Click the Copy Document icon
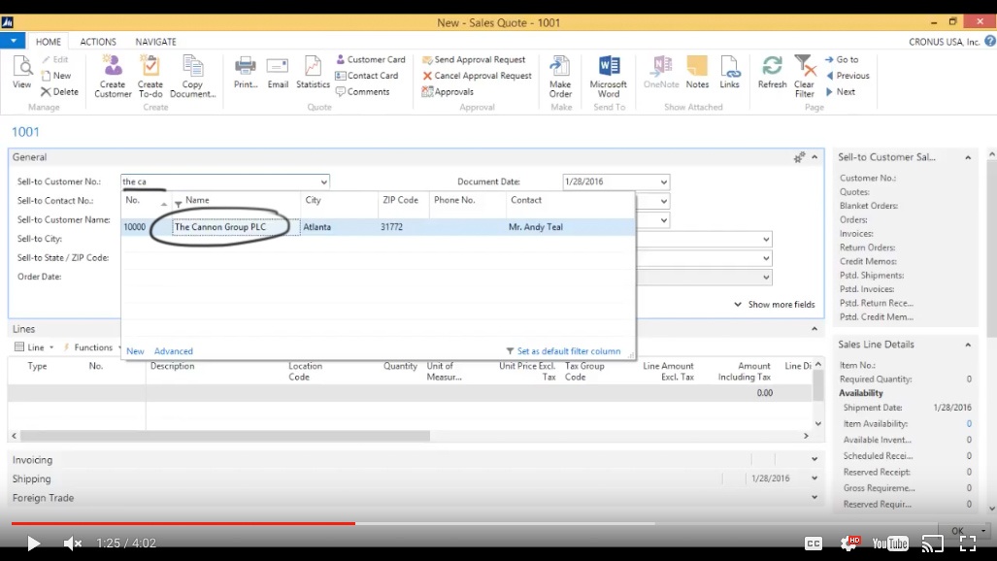 coord(192,77)
